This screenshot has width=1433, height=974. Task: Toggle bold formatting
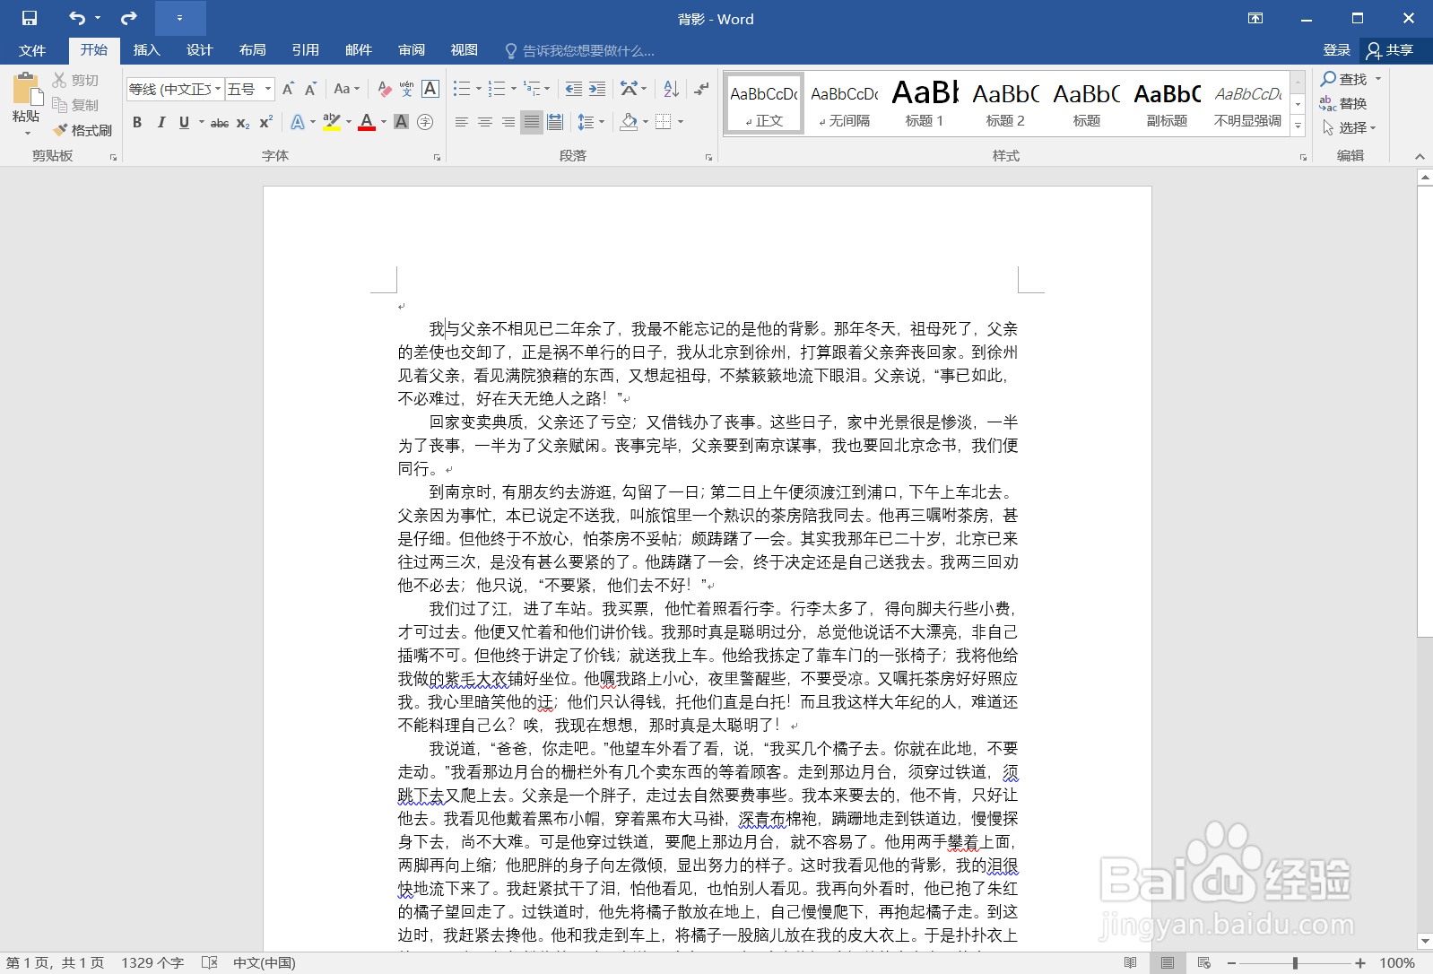tap(137, 122)
